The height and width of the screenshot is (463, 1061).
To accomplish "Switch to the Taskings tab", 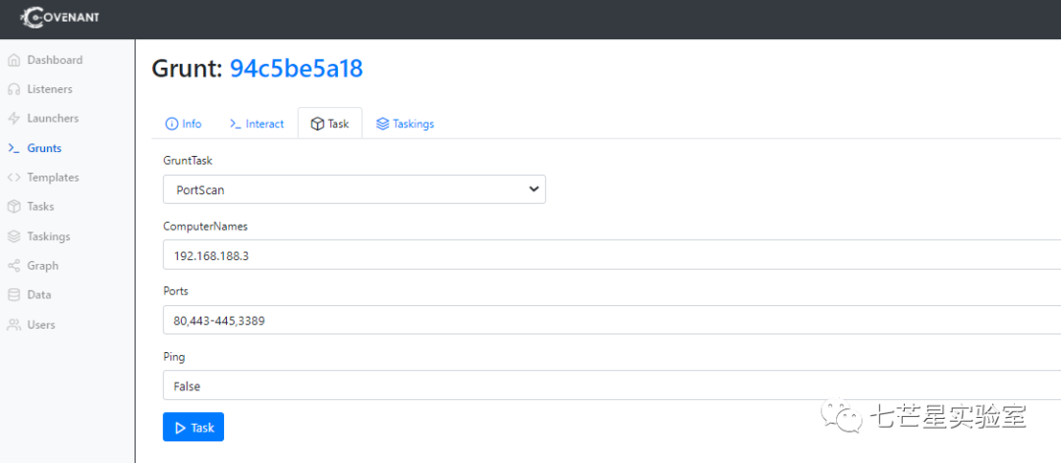I will click(x=405, y=124).
